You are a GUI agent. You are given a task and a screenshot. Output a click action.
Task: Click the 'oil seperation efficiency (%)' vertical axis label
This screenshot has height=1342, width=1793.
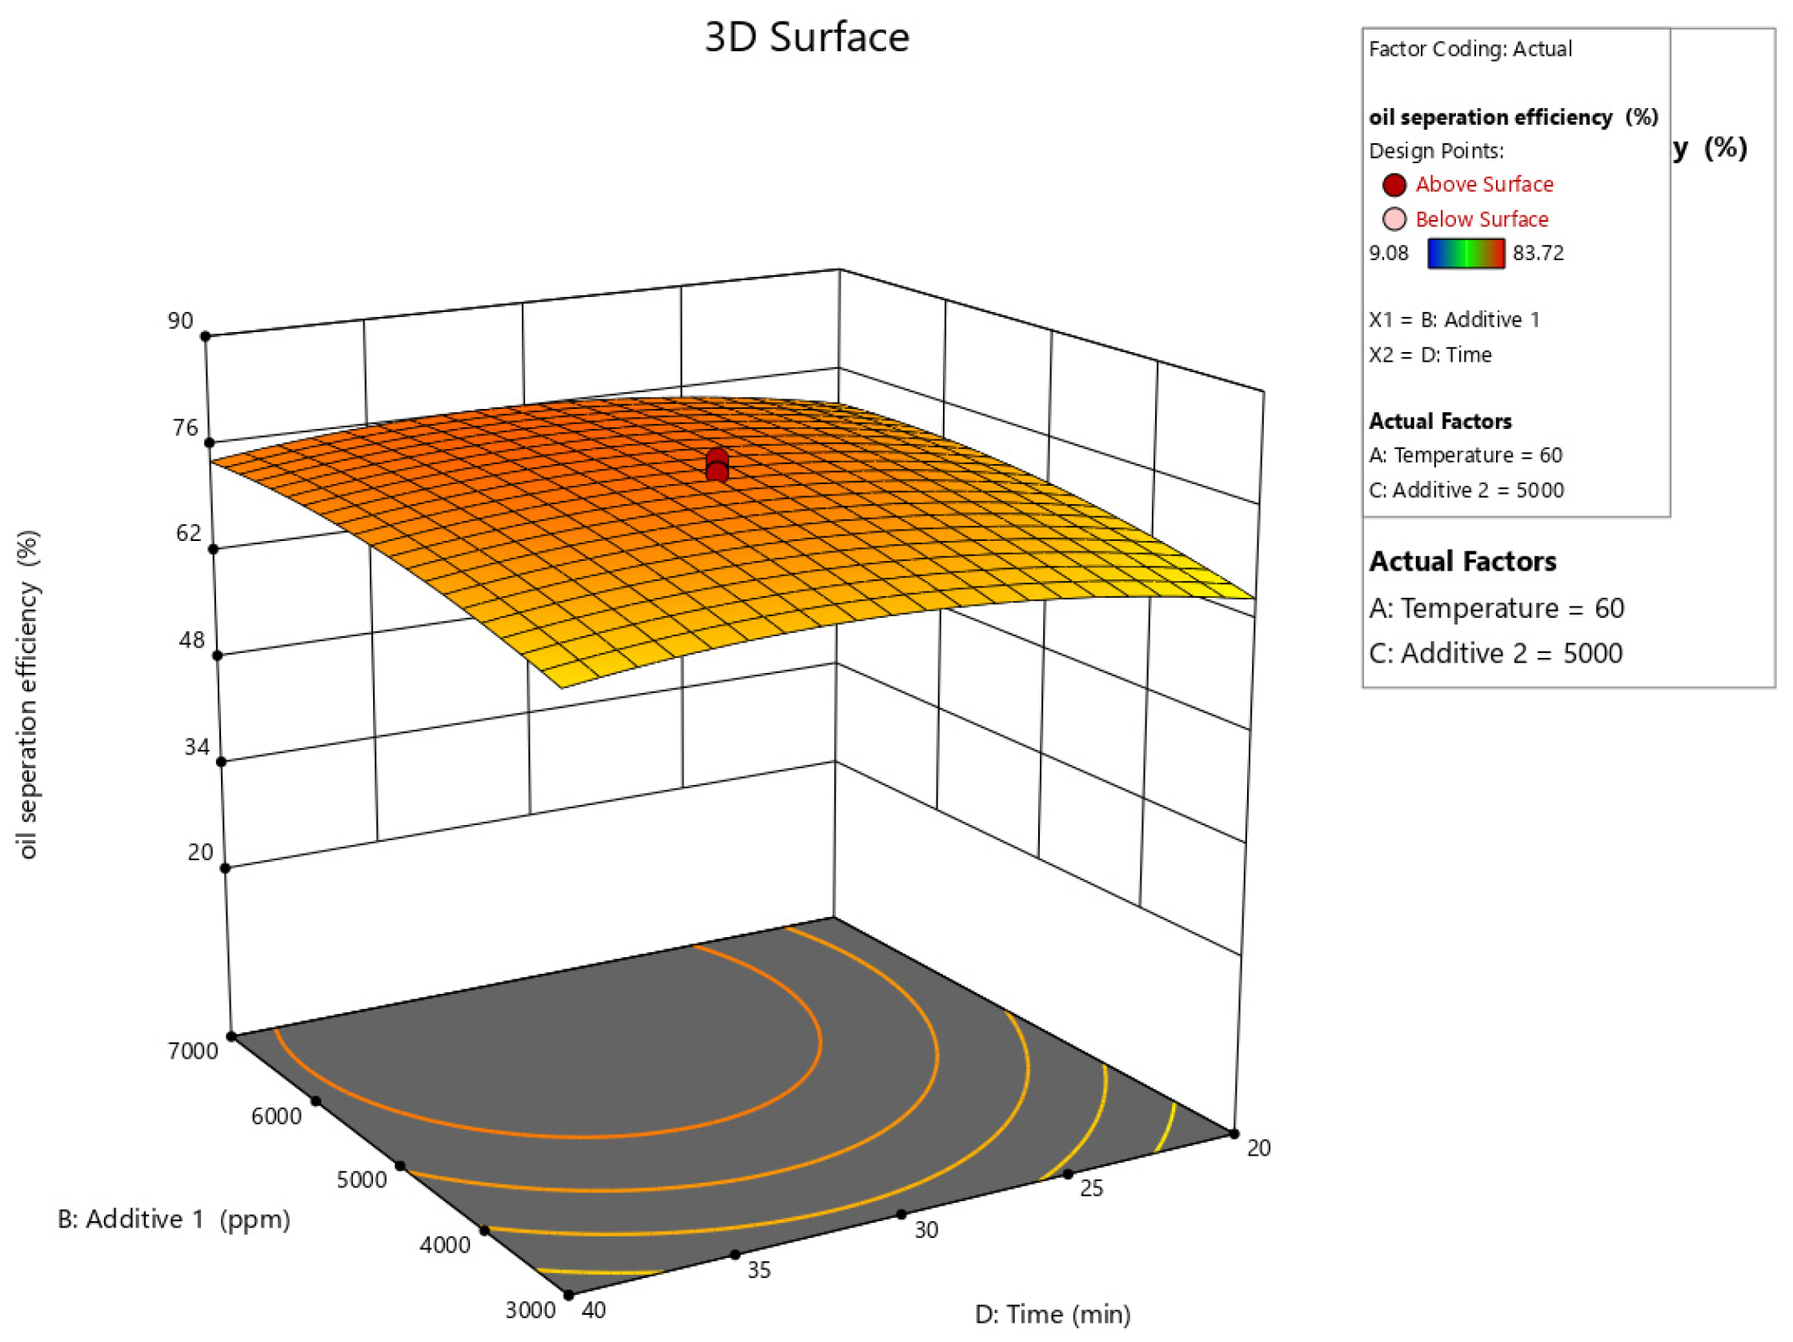click(x=27, y=695)
